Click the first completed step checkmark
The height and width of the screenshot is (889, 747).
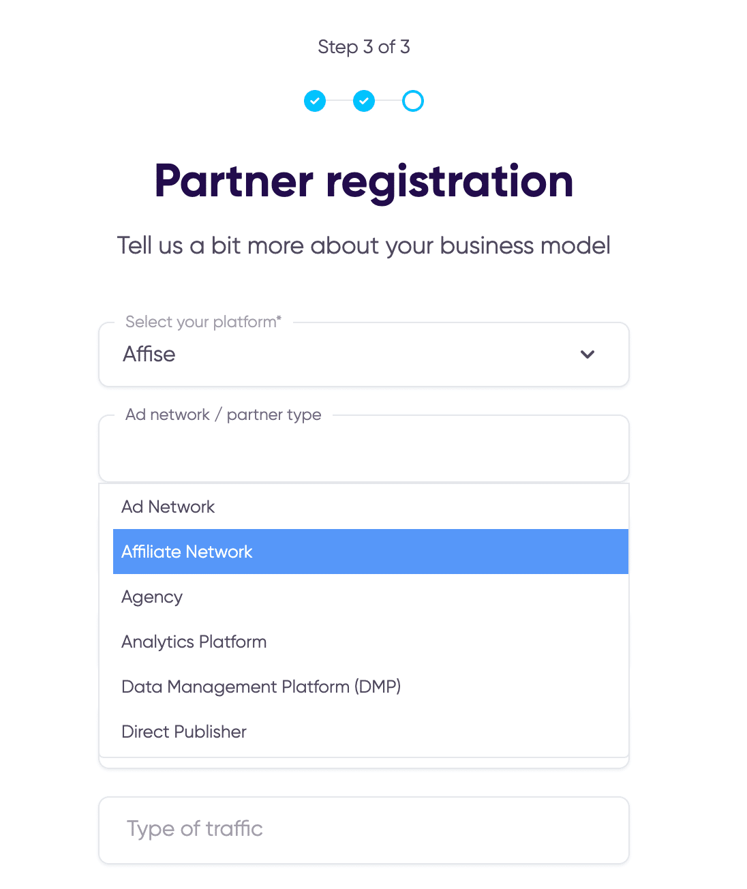click(x=315, y=101)
